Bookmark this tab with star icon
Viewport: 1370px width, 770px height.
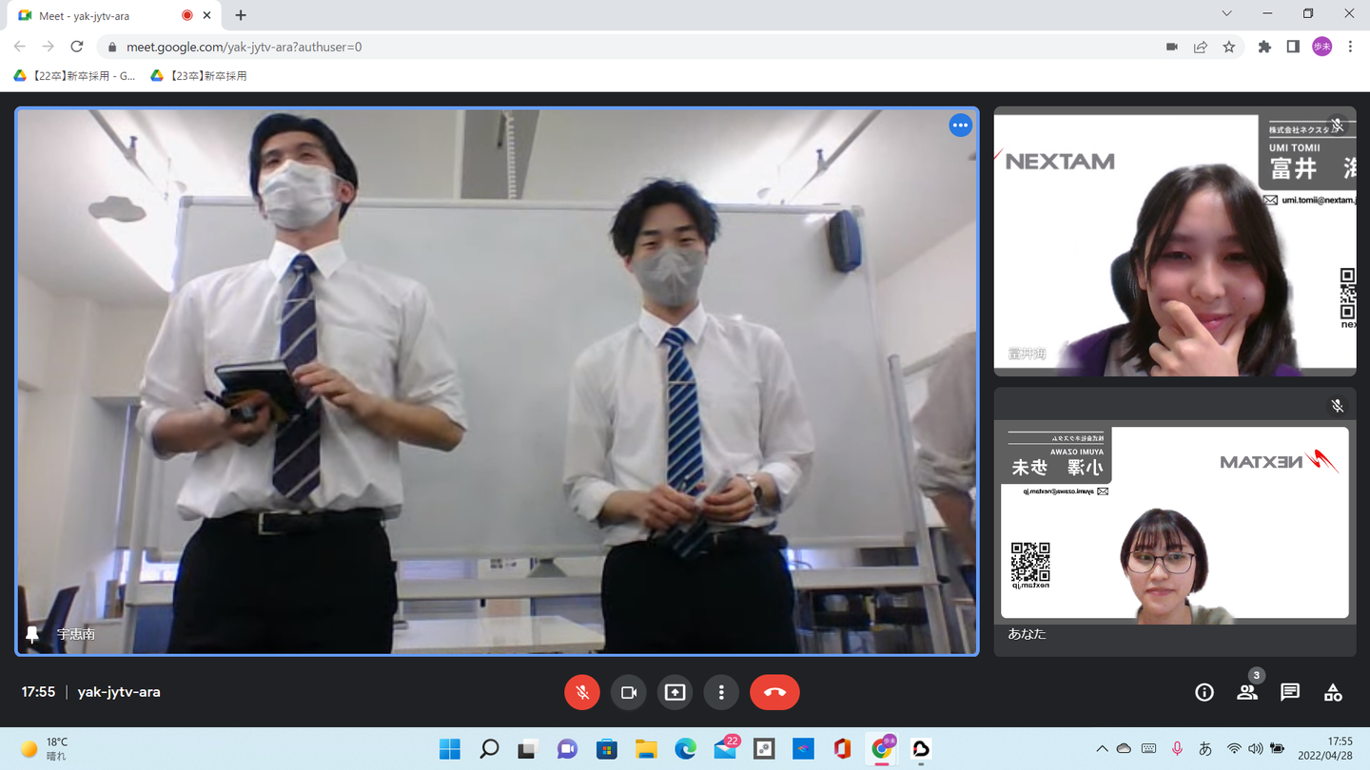point(1229,47)
